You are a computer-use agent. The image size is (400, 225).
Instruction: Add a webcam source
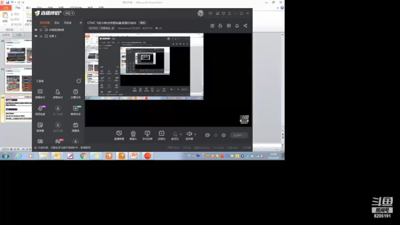pos(133,135)
